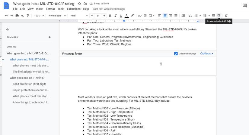Screen dimensions: 249x135
Task: Go to 'What goes into an IP rating?' outline heading
Action: tap(27, 78)
